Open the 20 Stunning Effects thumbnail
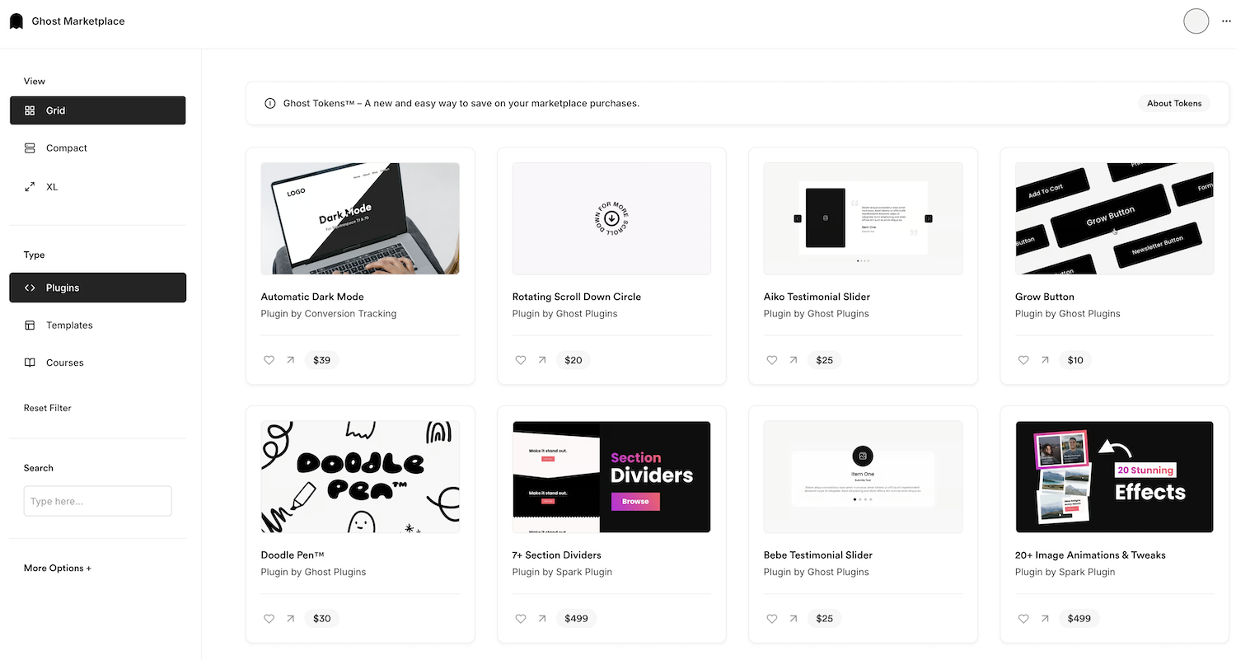The width and height of the screenshot is (1236, 660). click(x=1114, y=477)
